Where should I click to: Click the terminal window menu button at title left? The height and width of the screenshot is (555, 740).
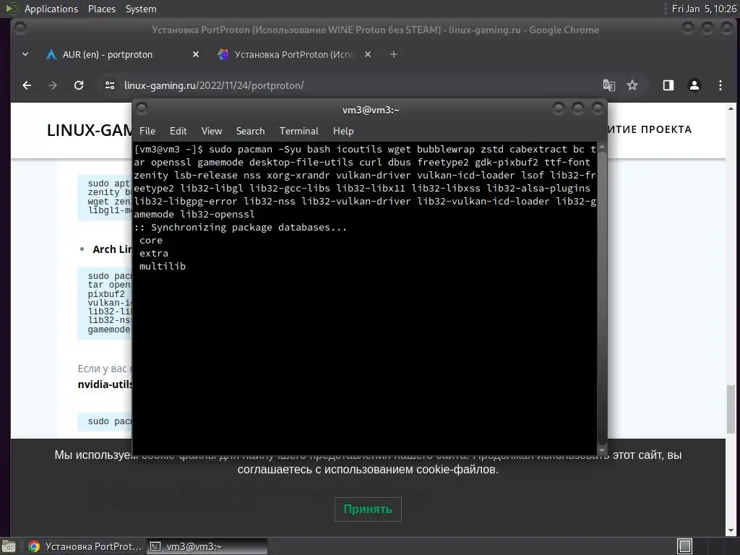[x=142, y=109]
